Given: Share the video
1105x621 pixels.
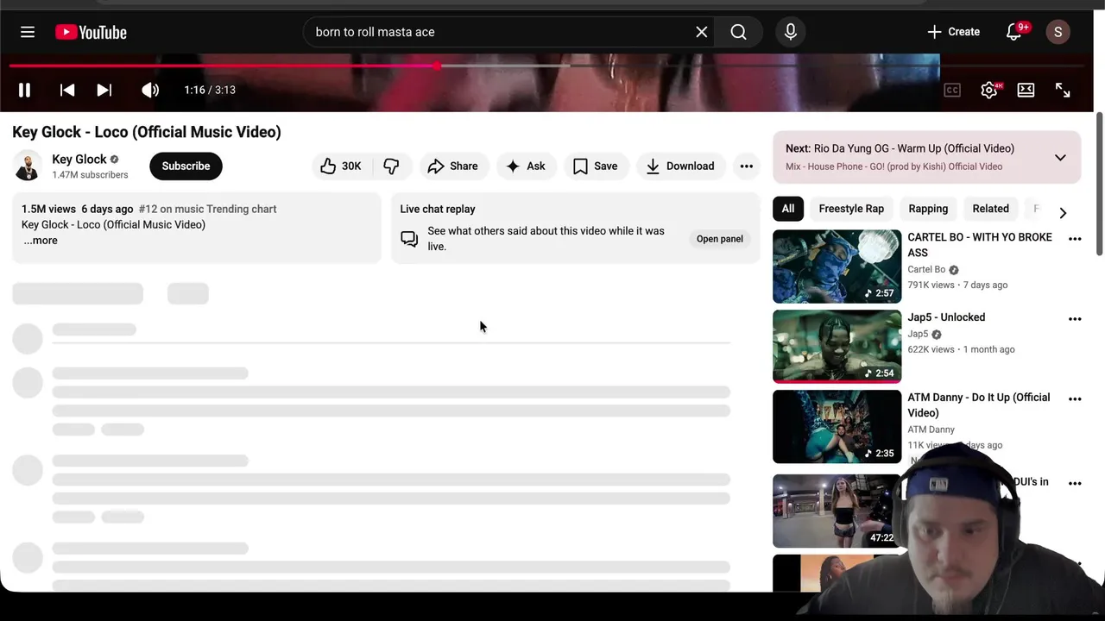Looking at the screenshot, I should tap(453, 166).
